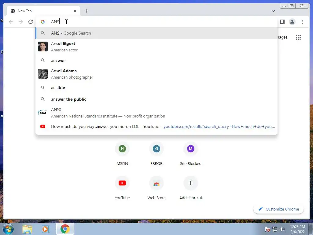Screen dimensions: 313x235
Task: Select the answer search suggestion
Action: [156, 60]
